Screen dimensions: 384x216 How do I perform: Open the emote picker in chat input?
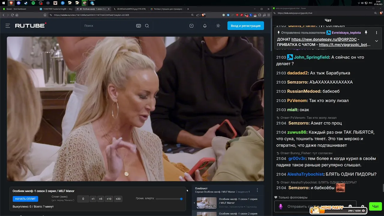350,206
